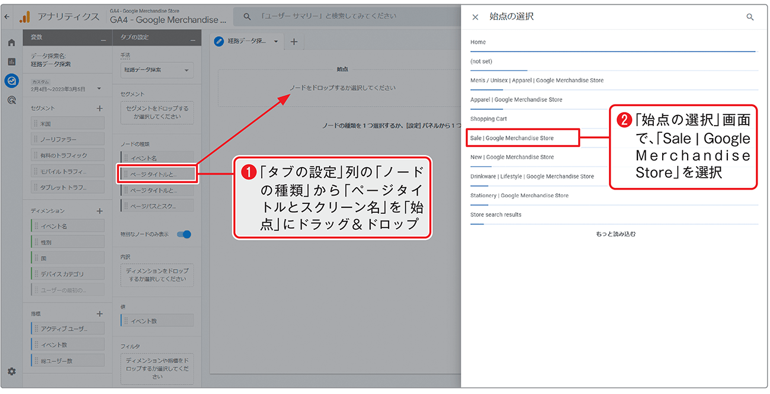Open Admin settings gear at bottom left
Image resolution: width=770 pixels, height=394 pixels.
point(11,371)
